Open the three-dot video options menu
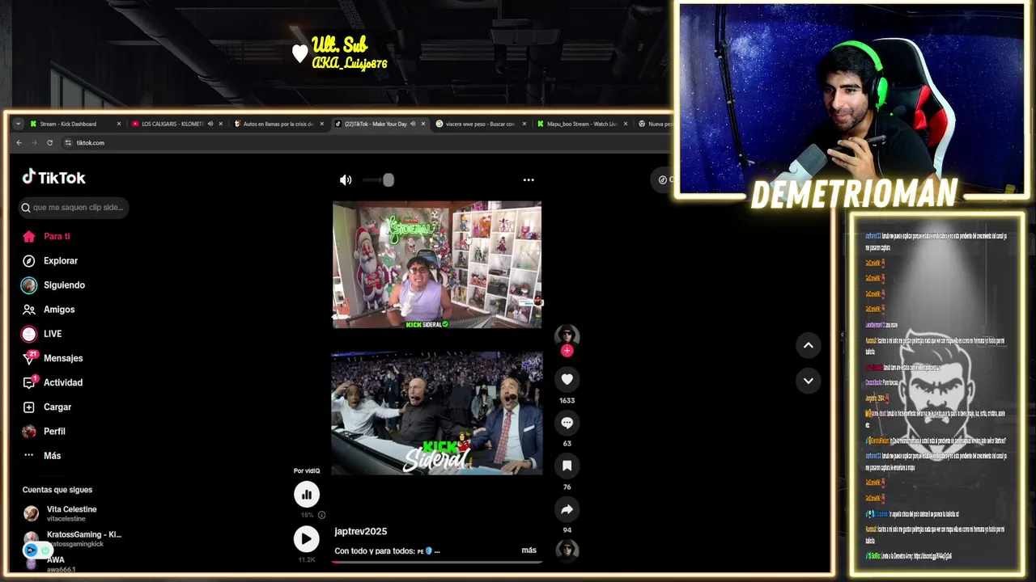 (529, 179)
